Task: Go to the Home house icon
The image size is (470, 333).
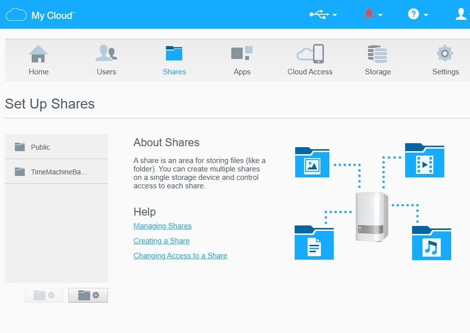Action: coord(38,54)
